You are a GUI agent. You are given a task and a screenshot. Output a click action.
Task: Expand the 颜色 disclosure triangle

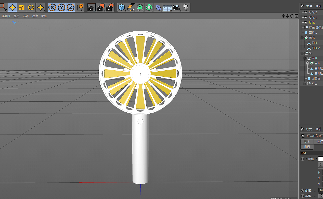tap(306, 159)
